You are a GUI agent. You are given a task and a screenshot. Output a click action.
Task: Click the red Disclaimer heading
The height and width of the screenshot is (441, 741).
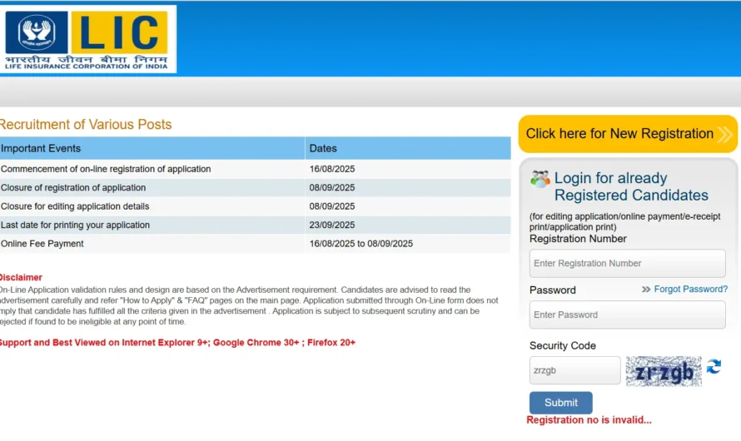tap(21, 278)
